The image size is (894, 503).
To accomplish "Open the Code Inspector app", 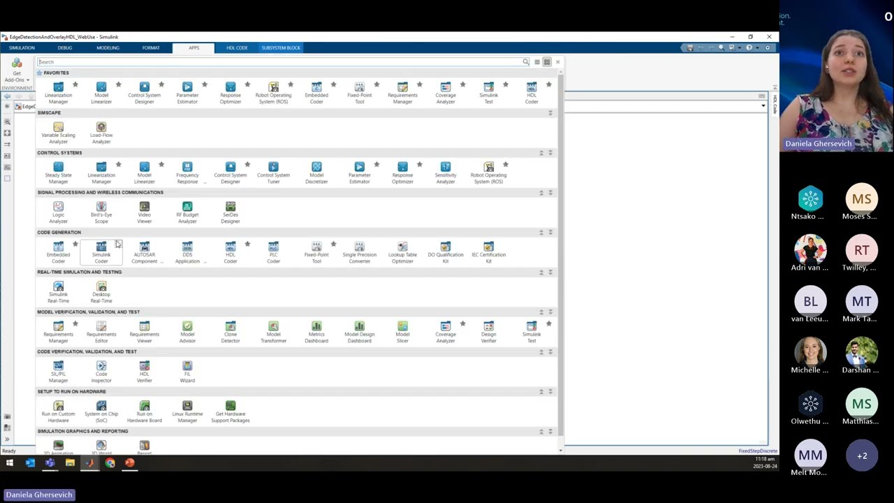I will (101, 372).
